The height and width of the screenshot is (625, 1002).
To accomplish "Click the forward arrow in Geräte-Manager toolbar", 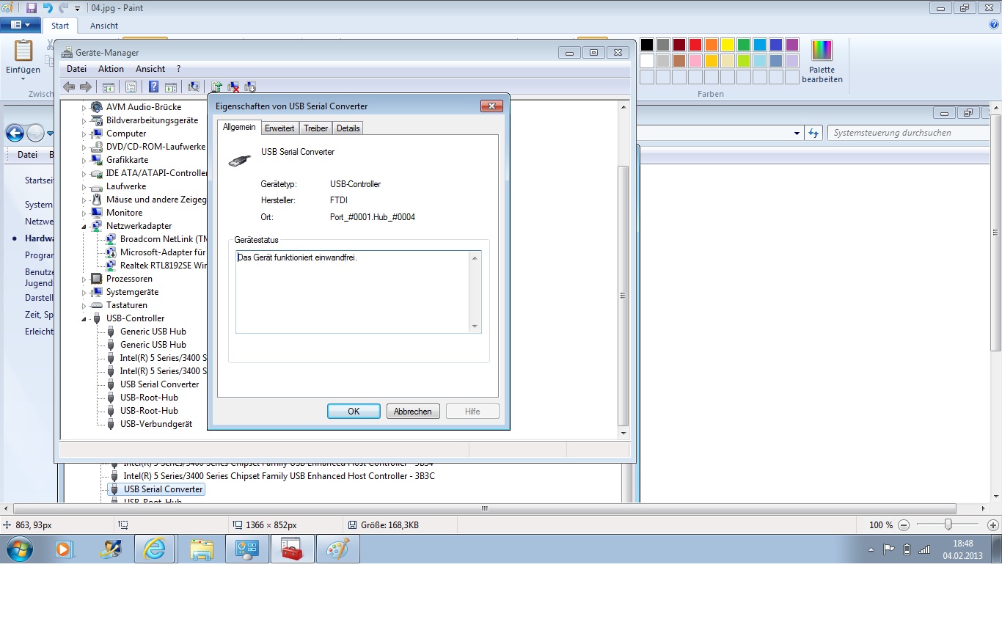I will pyautogui.click(x=86, y=87).
